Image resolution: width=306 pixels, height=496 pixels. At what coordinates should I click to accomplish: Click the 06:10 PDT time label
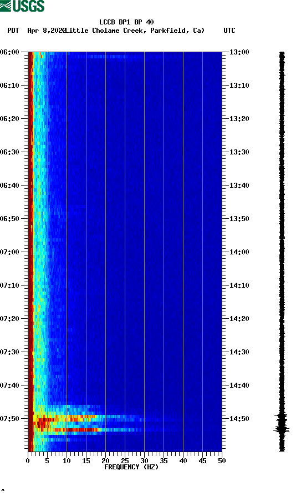[9, 86]
